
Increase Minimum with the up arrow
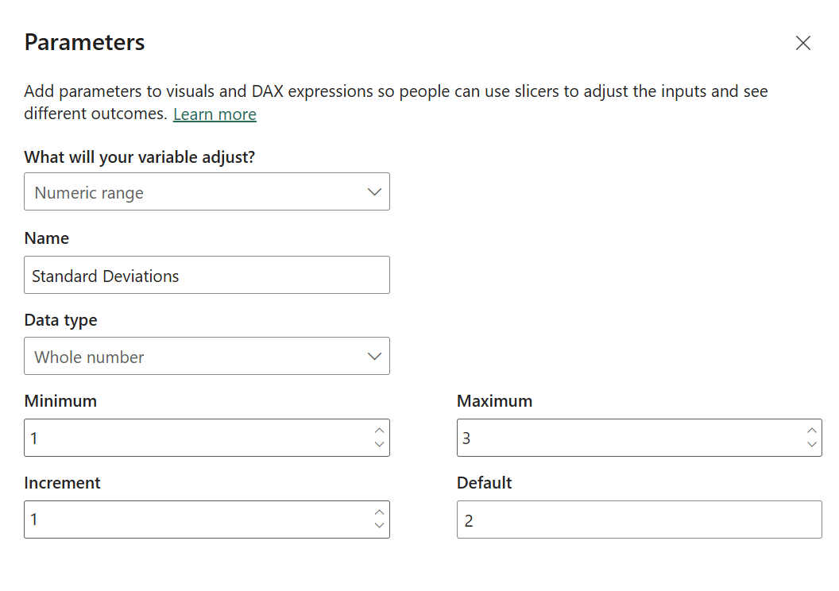[379, 431]
